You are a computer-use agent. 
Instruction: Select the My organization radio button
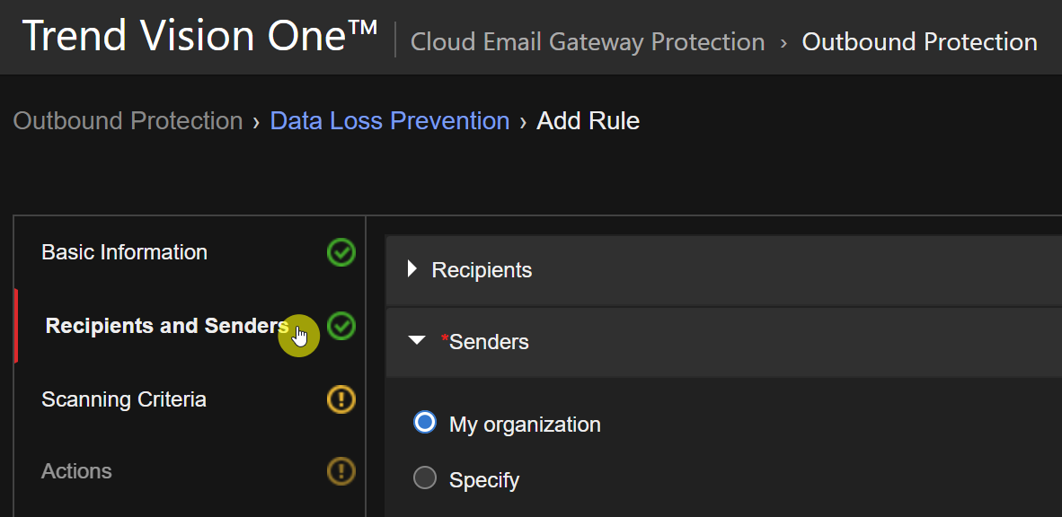pyautogui.click(x=425, y=423)
